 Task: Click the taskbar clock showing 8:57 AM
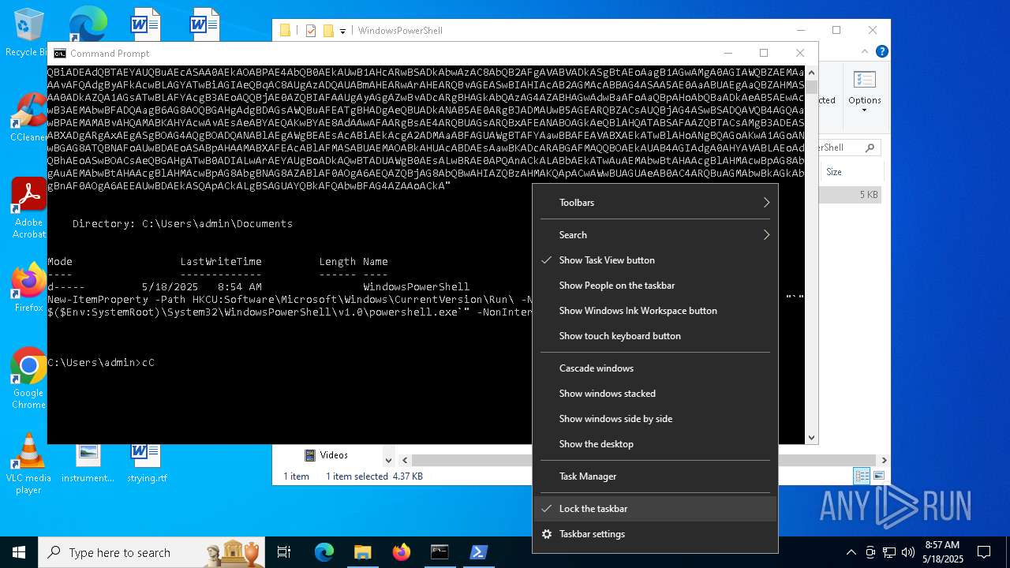941,551
